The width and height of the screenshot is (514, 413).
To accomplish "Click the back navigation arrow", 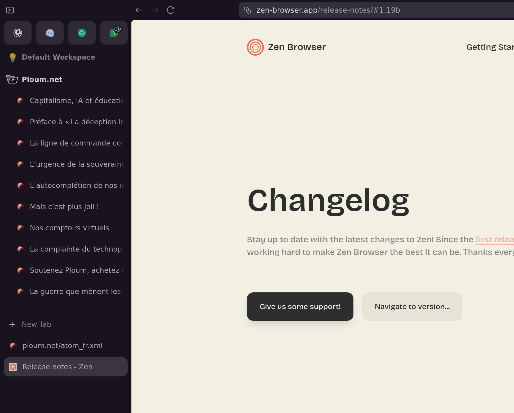I will (x=139, y=10).
